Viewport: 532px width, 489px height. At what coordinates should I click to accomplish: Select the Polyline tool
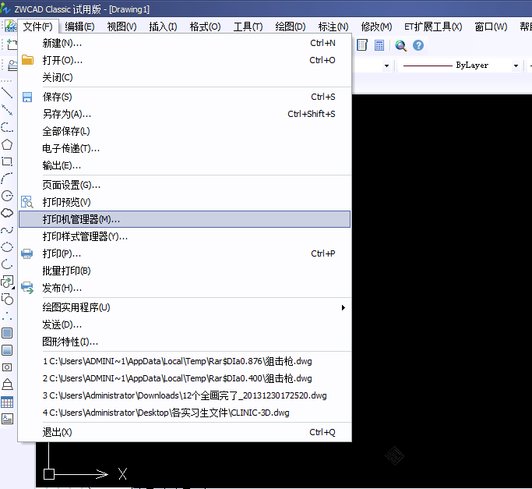pyautogui.click(x=7, y=127)
